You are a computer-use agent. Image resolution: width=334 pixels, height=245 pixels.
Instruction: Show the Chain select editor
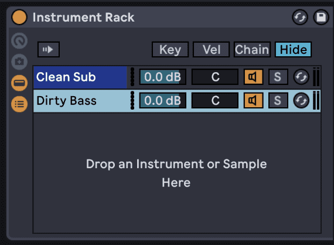(252, 49)
